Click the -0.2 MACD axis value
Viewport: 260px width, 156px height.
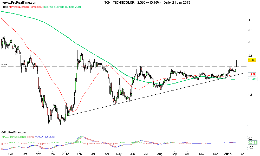(x=251, y=147)
